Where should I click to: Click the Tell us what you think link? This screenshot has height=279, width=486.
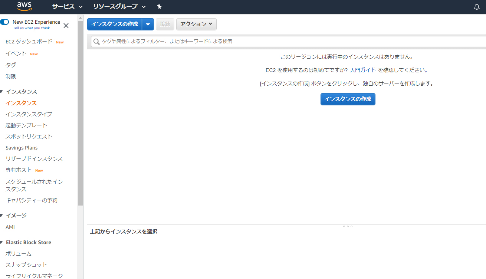31,28
